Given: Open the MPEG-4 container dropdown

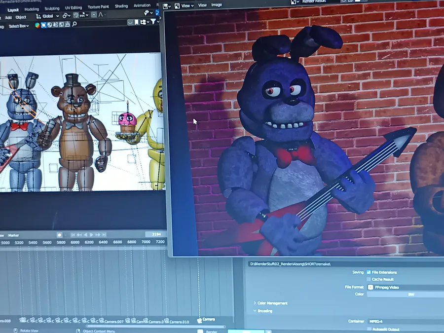Looking at the screenshot, I should [406, 321].
